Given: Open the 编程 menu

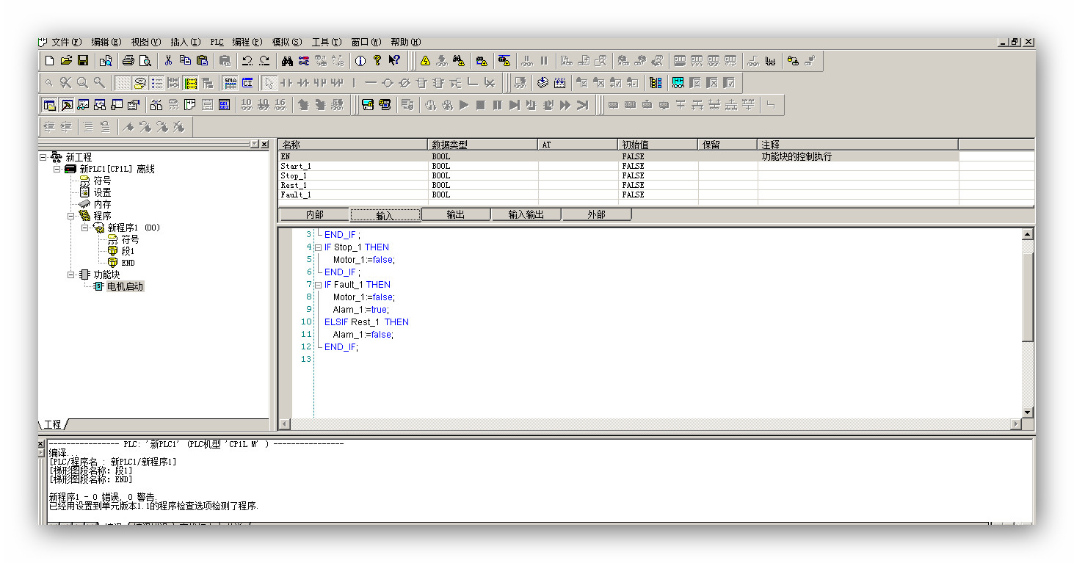Looking at the screenshot, I should click(246, 43).
